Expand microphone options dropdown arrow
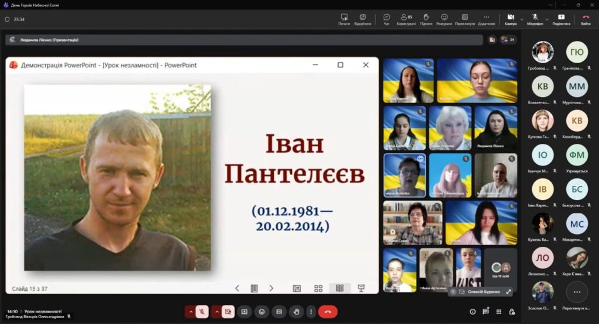599x324 pixels. 547,19
